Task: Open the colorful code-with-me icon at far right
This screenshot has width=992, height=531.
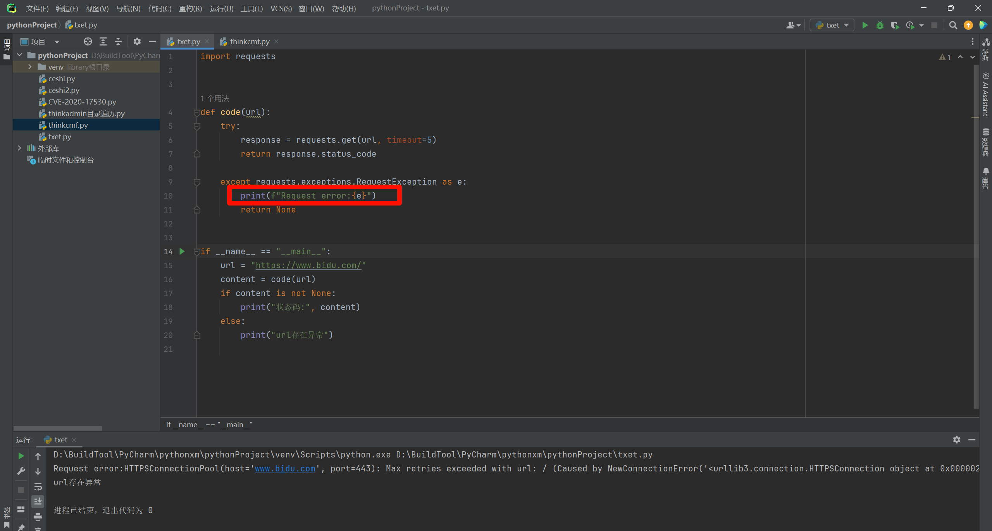Action: (x=983, y=25)
